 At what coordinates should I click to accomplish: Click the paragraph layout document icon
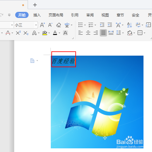[x=32, y=60]
